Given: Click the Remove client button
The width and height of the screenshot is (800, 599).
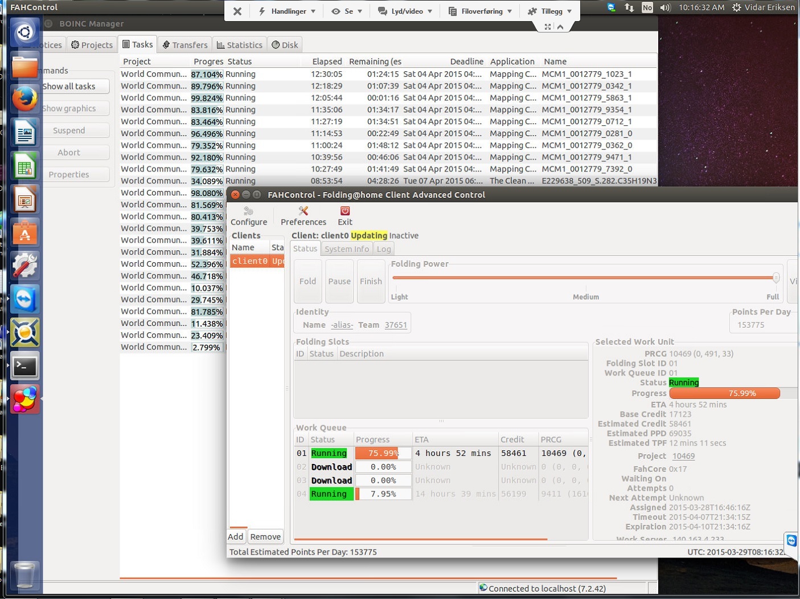Looking at the screenshot, I should click(x=265, y=537).
